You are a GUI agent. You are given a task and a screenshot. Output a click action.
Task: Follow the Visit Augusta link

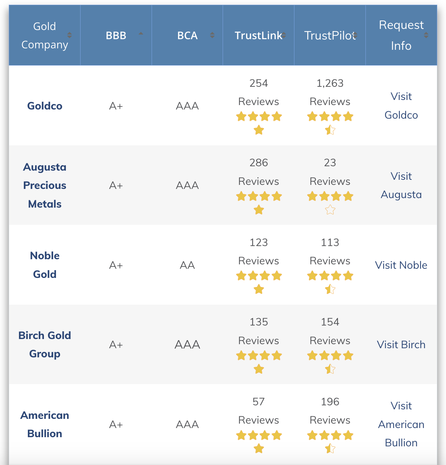tap(401, 185)
